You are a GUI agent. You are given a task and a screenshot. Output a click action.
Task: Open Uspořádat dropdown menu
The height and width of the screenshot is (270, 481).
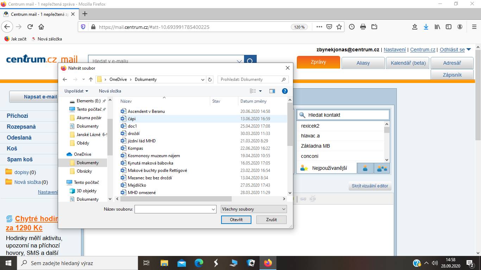76,91
